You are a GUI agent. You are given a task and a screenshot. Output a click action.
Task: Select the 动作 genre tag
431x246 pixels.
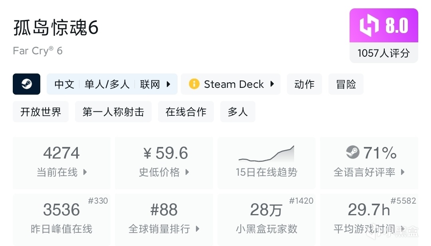click(304, 84)
